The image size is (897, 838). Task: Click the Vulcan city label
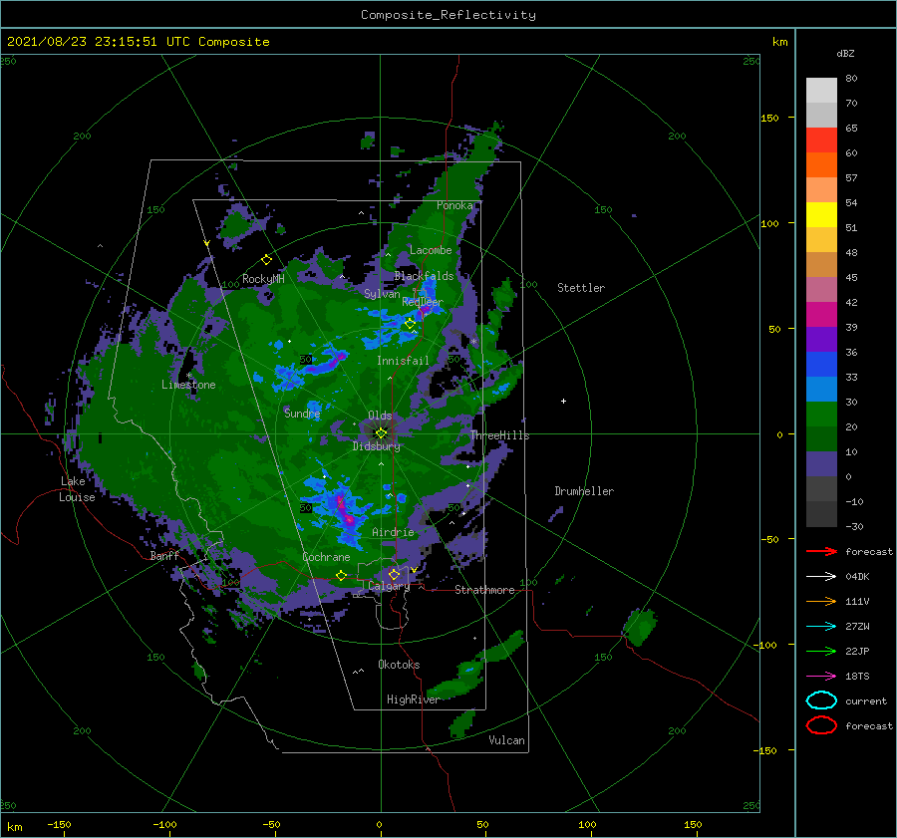click(507, 740)
